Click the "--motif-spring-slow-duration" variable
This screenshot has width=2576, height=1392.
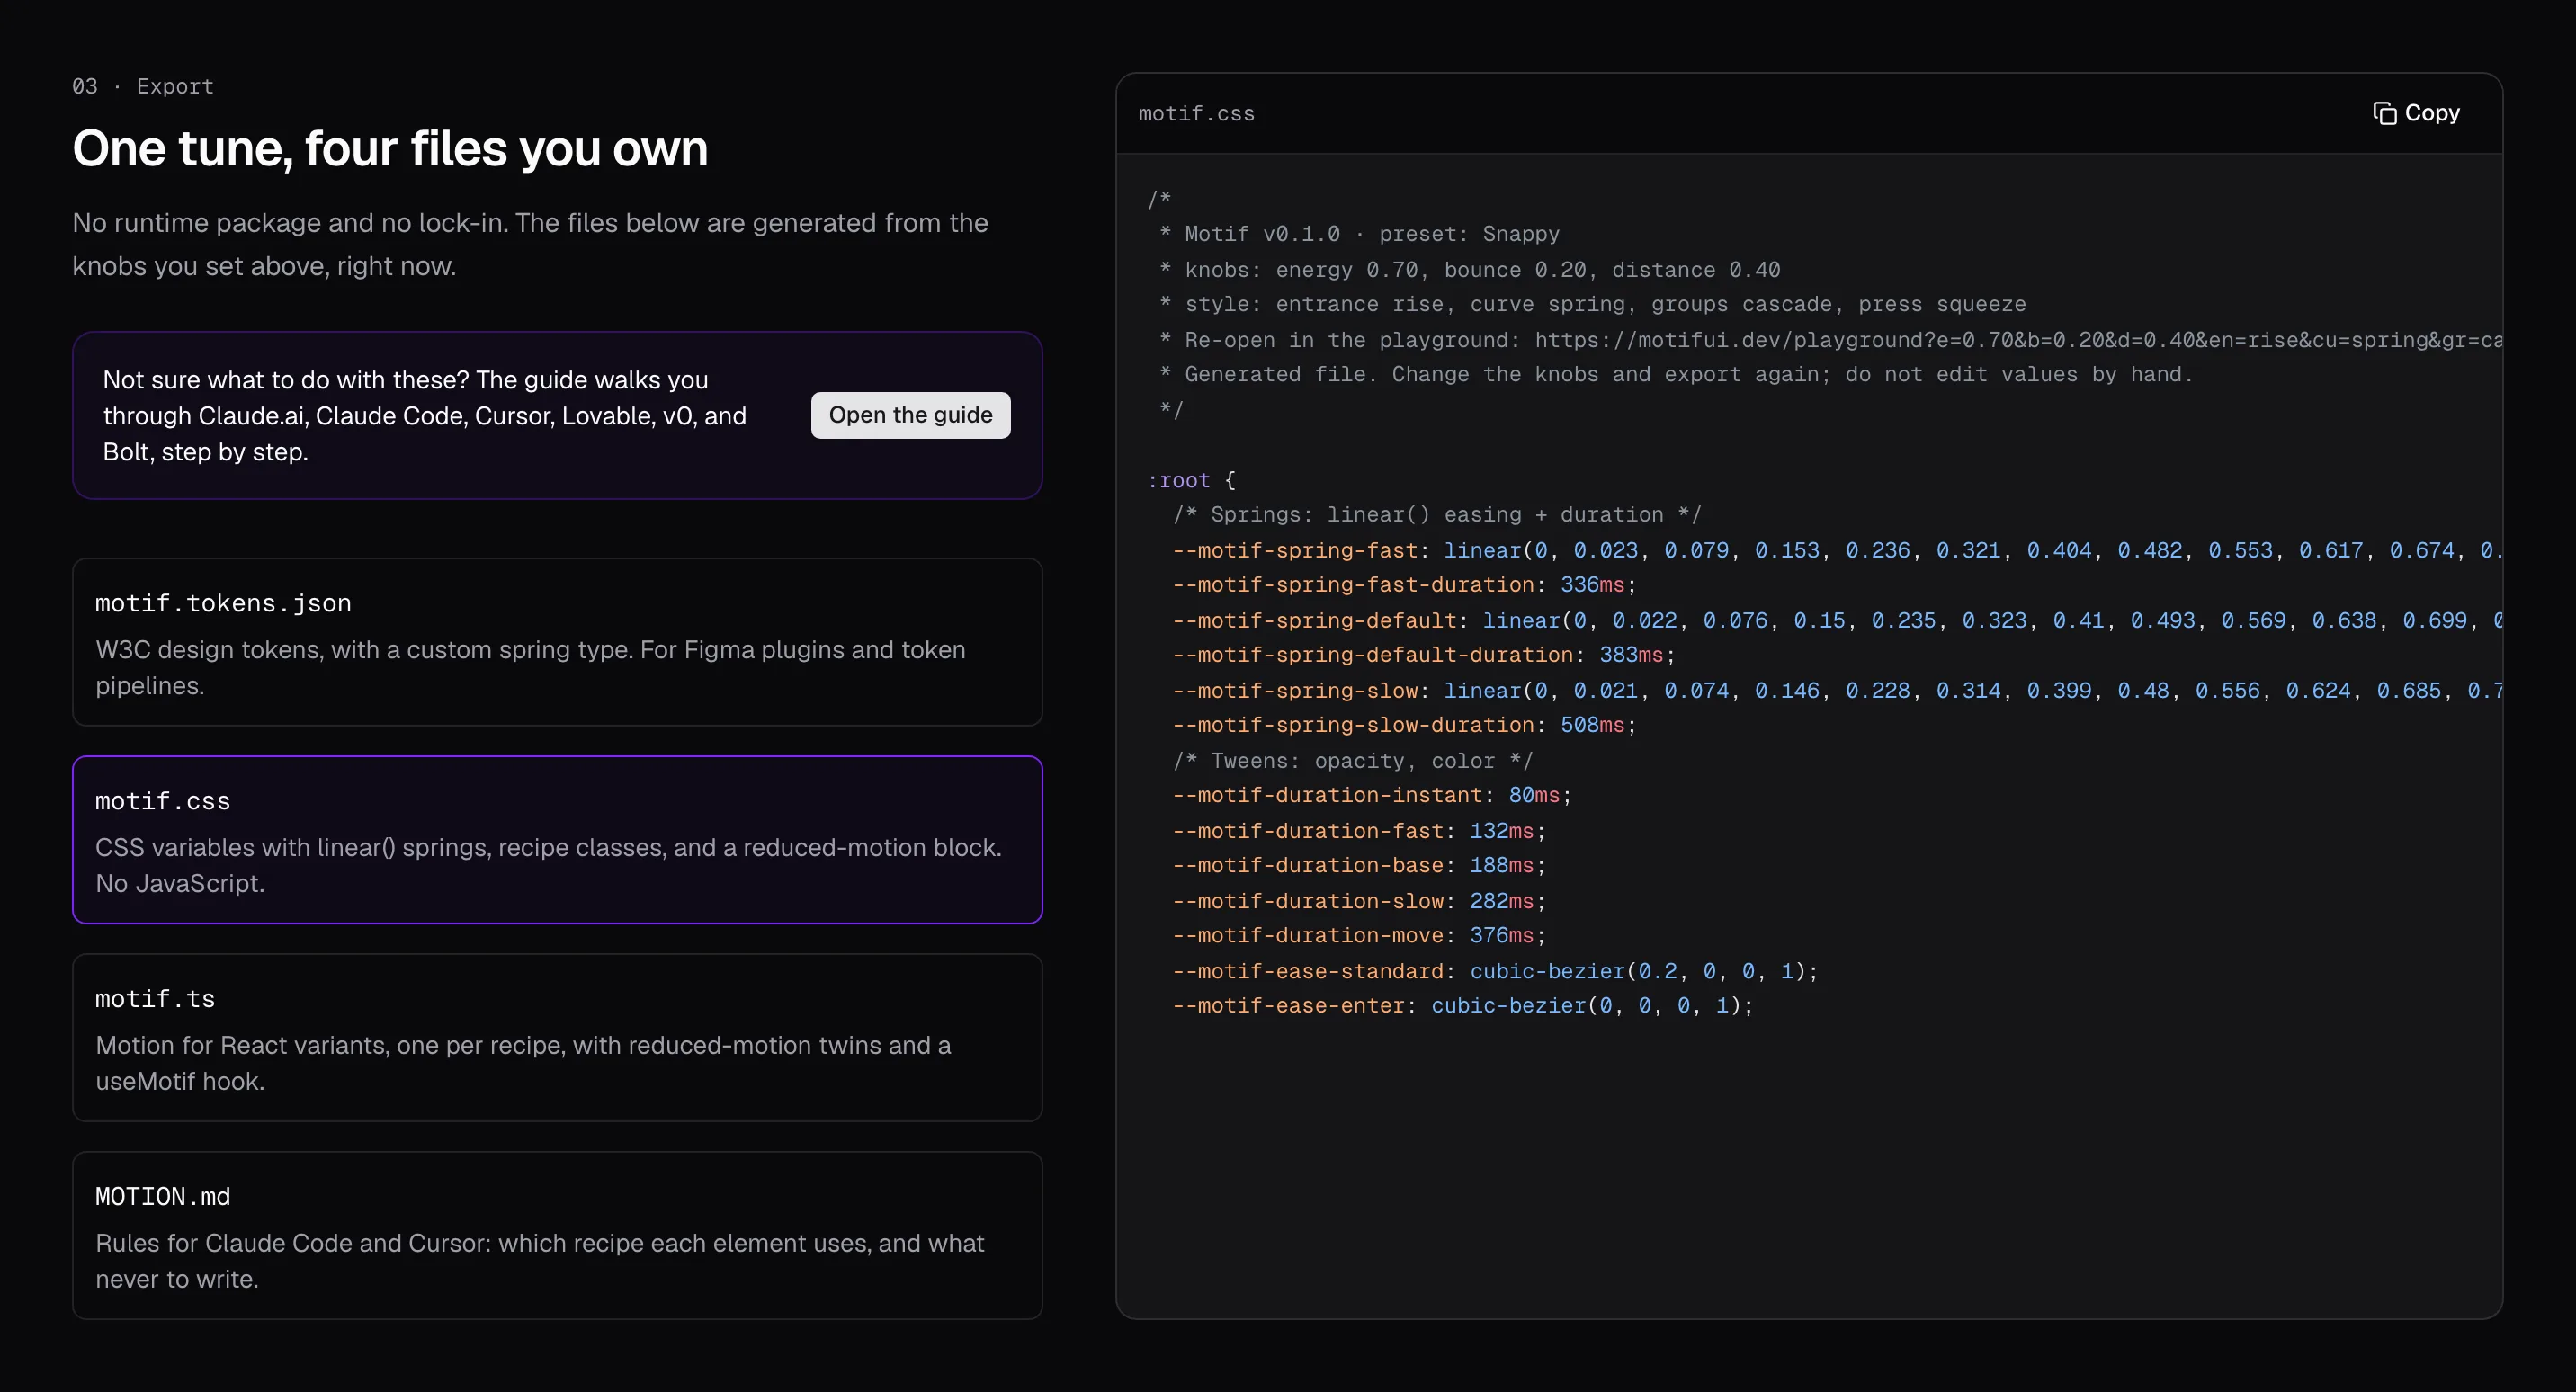click(1353, 725)
